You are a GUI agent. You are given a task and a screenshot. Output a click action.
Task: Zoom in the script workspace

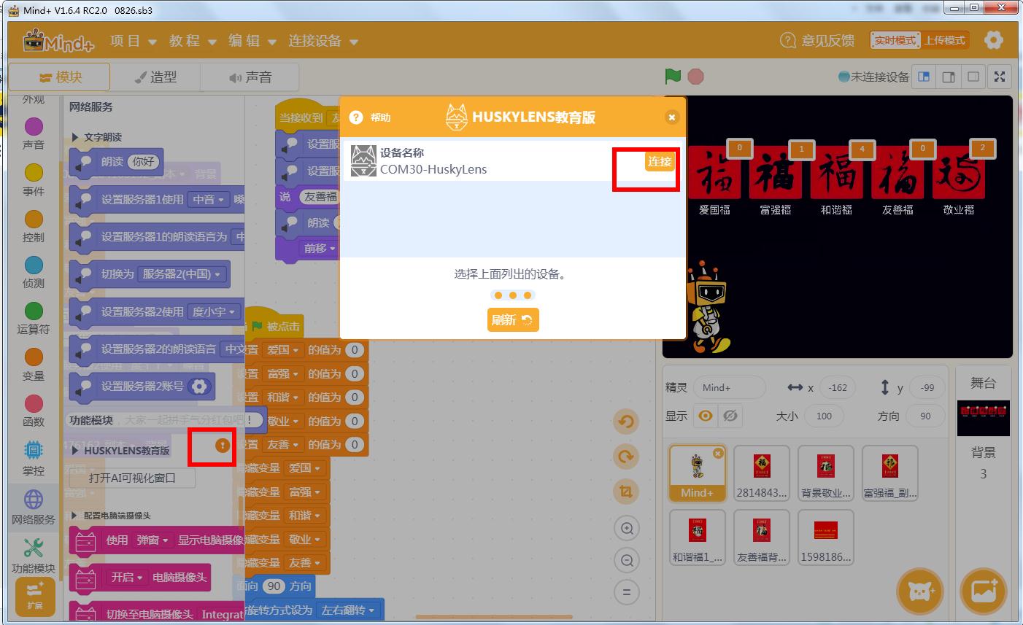626,528
